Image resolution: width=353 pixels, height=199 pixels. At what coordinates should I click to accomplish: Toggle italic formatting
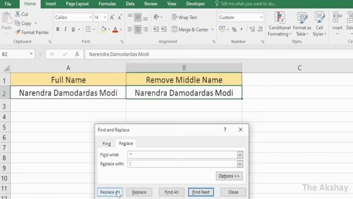pos(65,29)
